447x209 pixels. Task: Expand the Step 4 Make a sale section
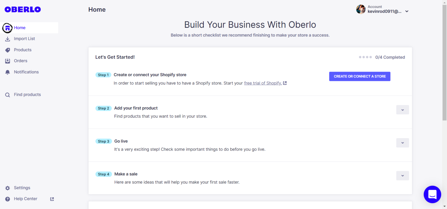click(402, 176)
